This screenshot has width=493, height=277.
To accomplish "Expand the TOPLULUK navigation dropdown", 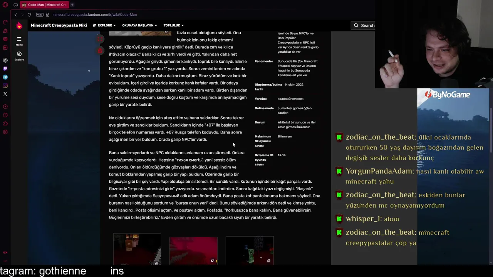I will click(x=173, y=25).
